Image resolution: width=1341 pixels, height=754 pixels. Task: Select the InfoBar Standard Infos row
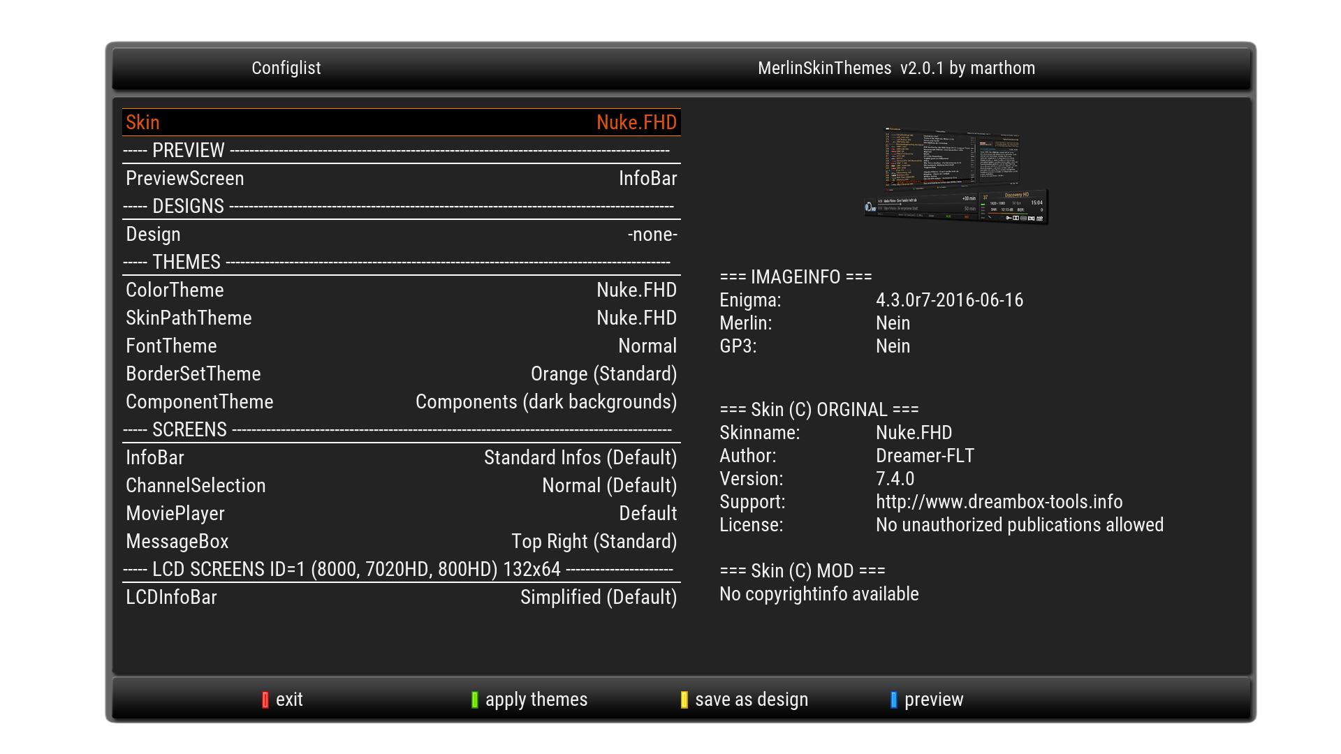(401, 457)
